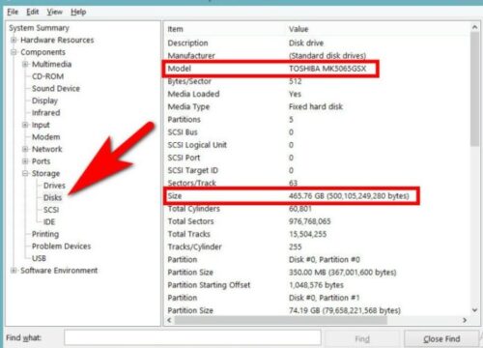Select the Total Sectors row

(x=317, y=221)
